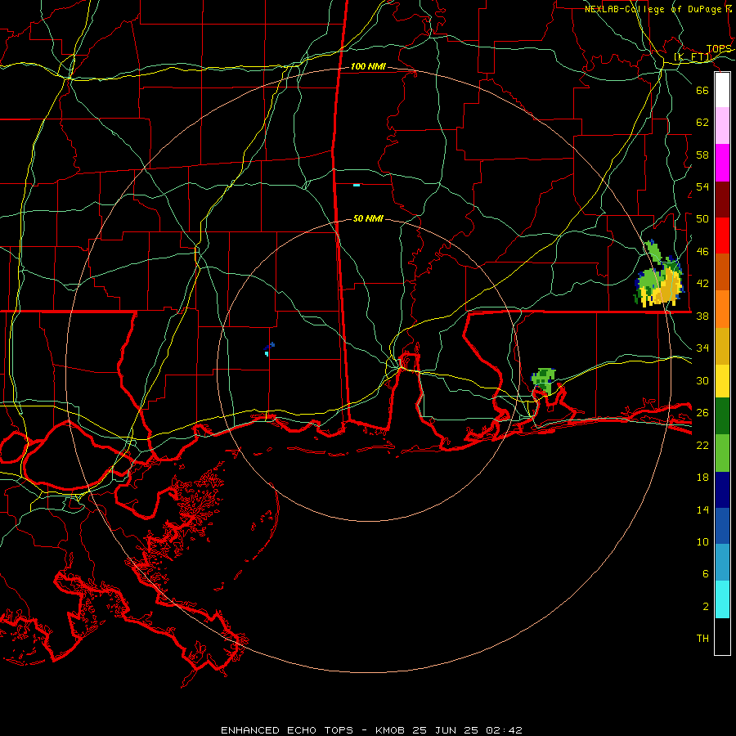
Task: Click the '38' legend value
Action: click(702, 316)
